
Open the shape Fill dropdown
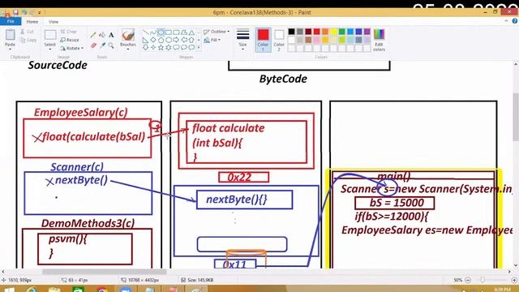tap(212, 40)
